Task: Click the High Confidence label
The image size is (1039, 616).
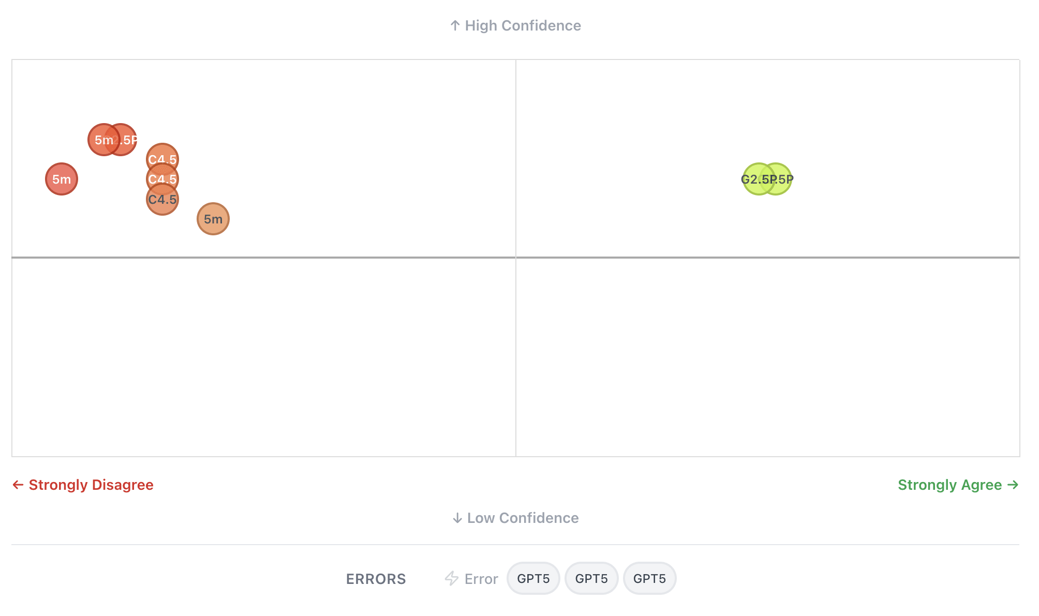Action: [x=523, y=25]
